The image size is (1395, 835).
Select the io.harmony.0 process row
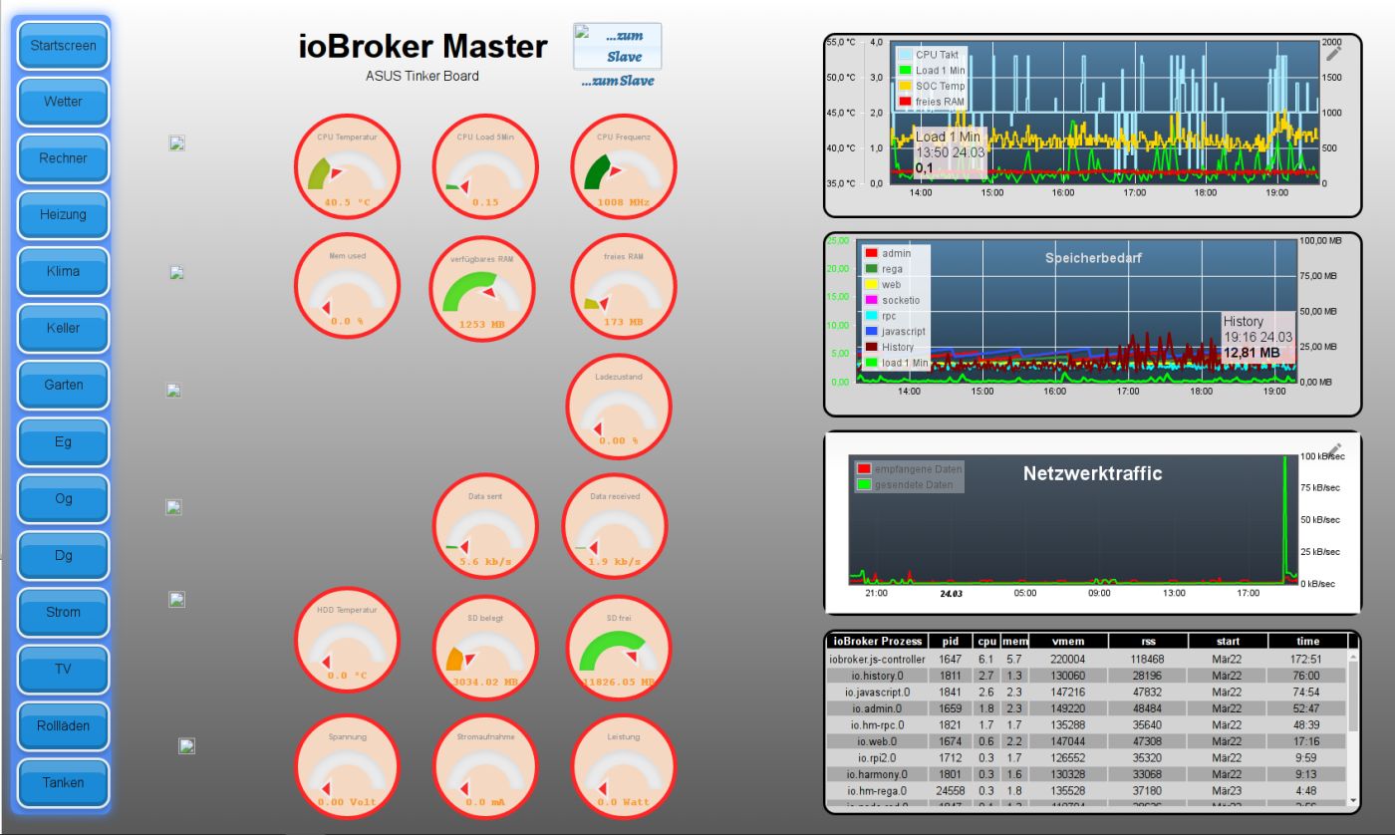(1087, 774)
